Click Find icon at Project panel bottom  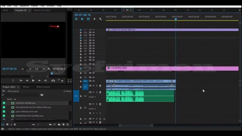click(x=54, y=124)
